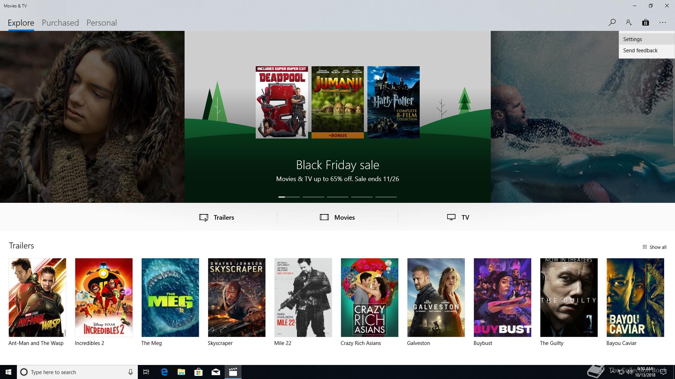
Task: Select the third carousel indicator
Action: tap(337, 197)
